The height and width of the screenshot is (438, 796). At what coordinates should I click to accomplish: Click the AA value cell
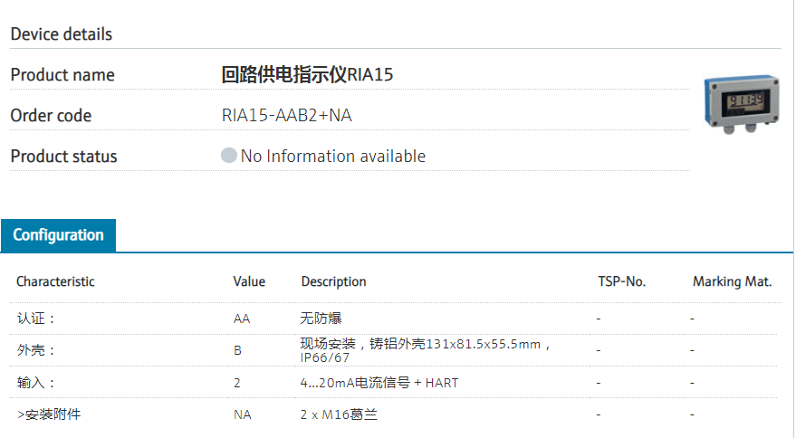[242, 319]
